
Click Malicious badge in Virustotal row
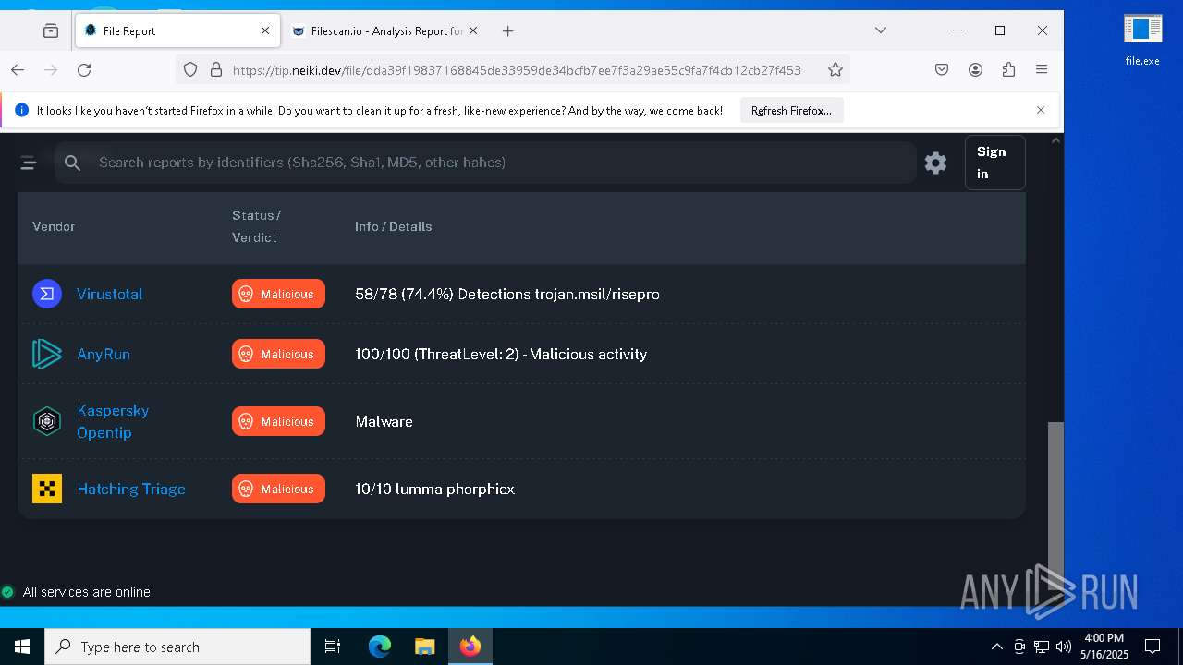278,294
